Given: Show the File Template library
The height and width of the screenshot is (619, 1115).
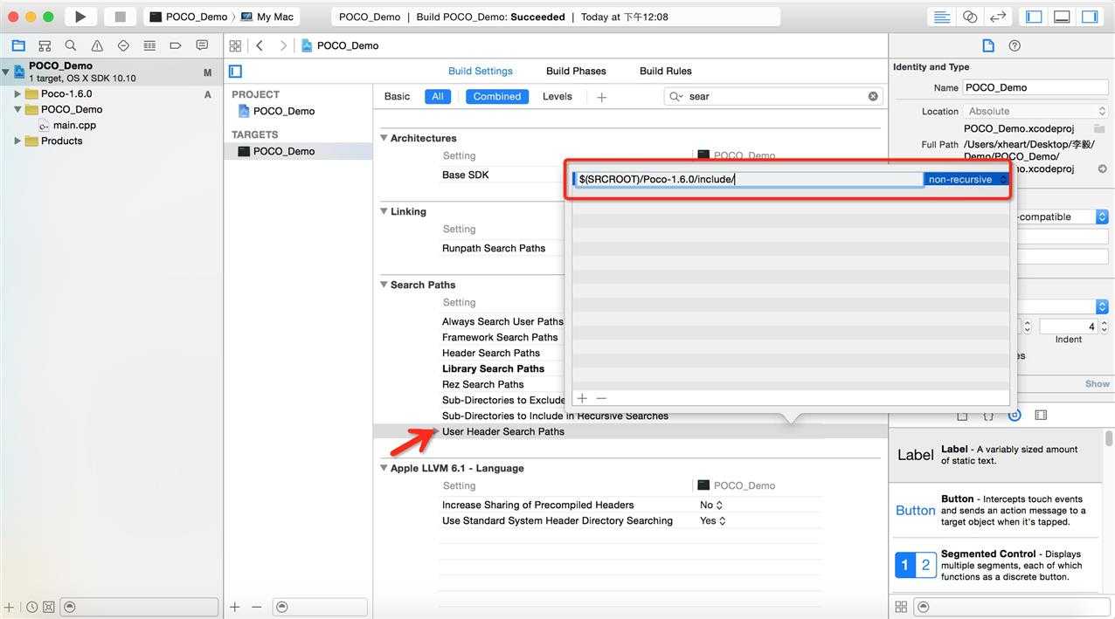Looking at the screenshot, I should click(962, 416).
